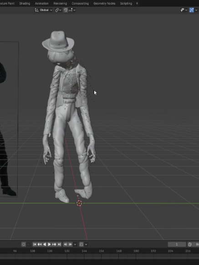
Task: Switch to the Geometry Nodes workspace tab
Action: (104, 3)
